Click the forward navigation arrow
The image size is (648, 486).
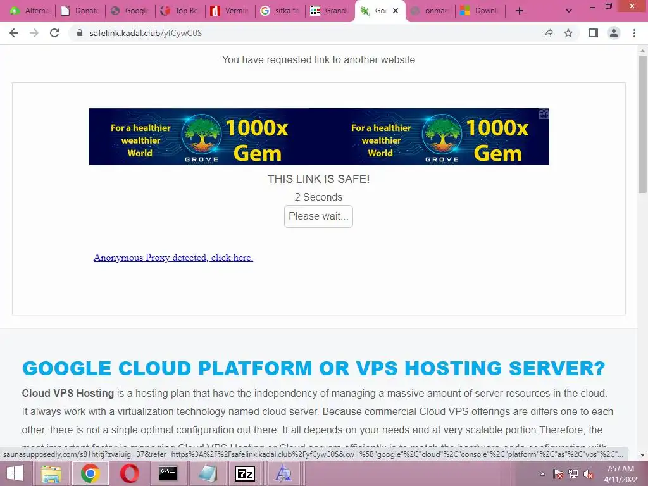click(x=34, y=33)
